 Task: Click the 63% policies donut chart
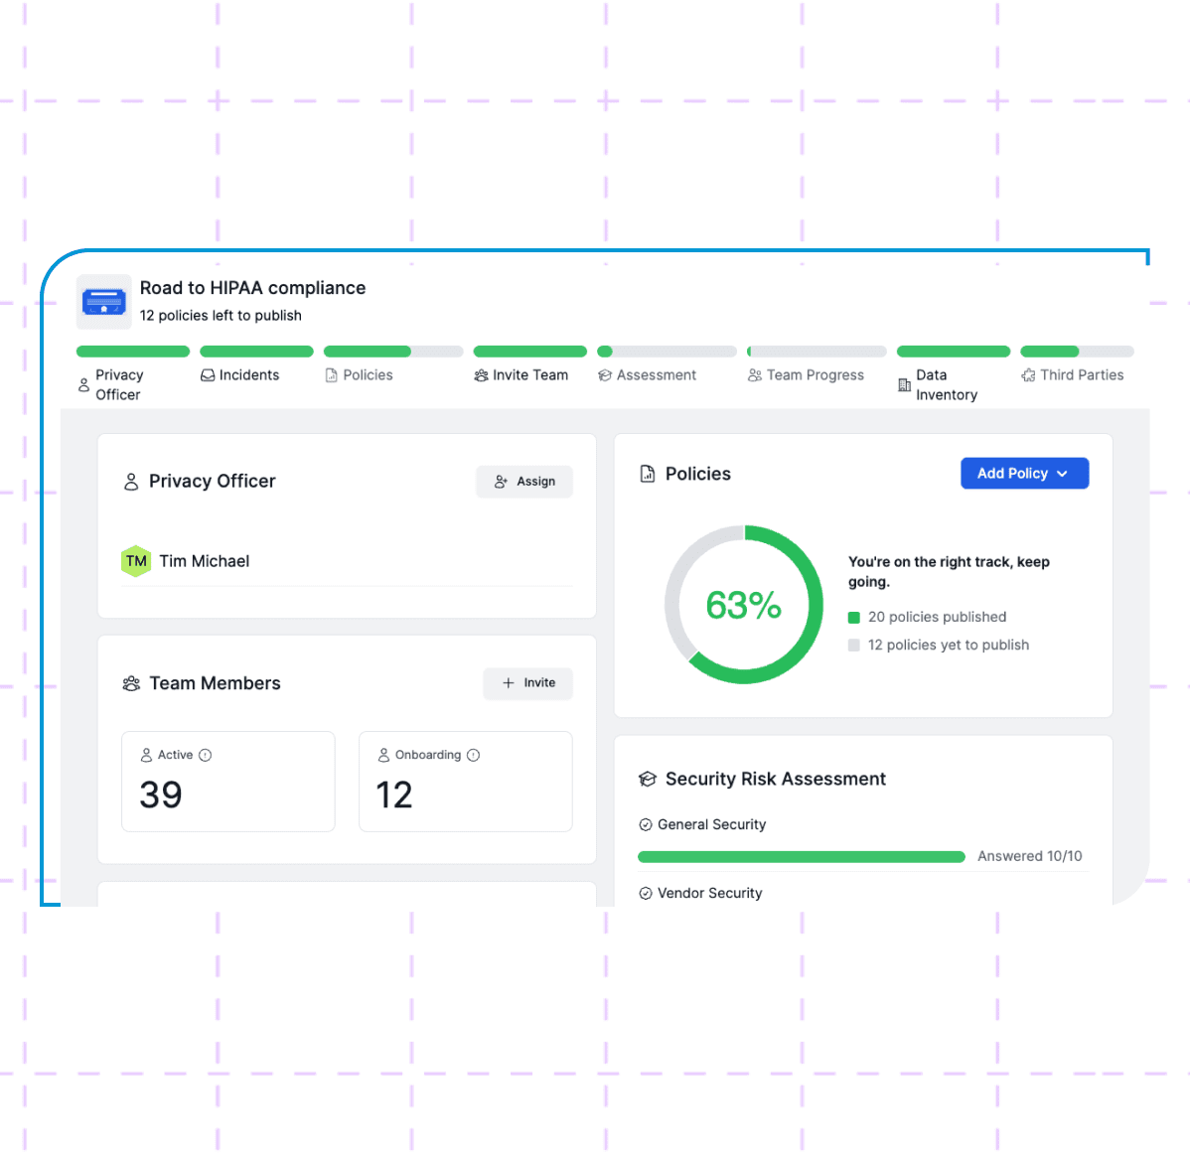744,605
